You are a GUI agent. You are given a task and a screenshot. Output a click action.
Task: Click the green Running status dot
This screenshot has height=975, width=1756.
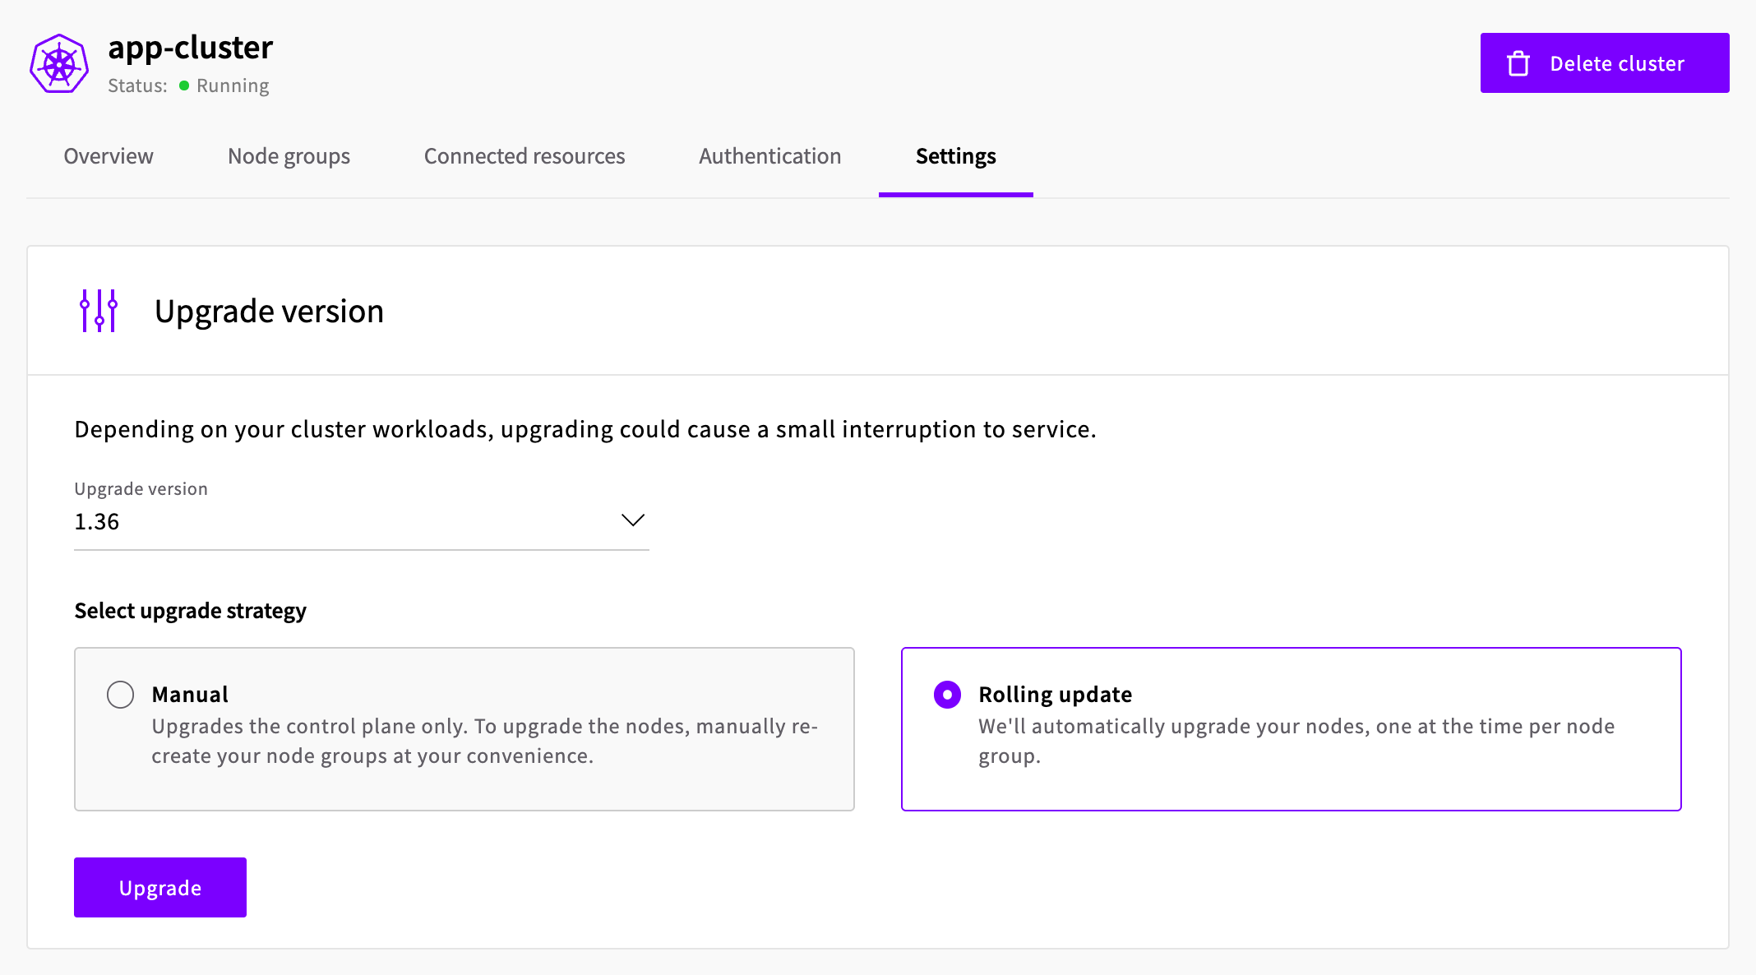coord(184,85)
